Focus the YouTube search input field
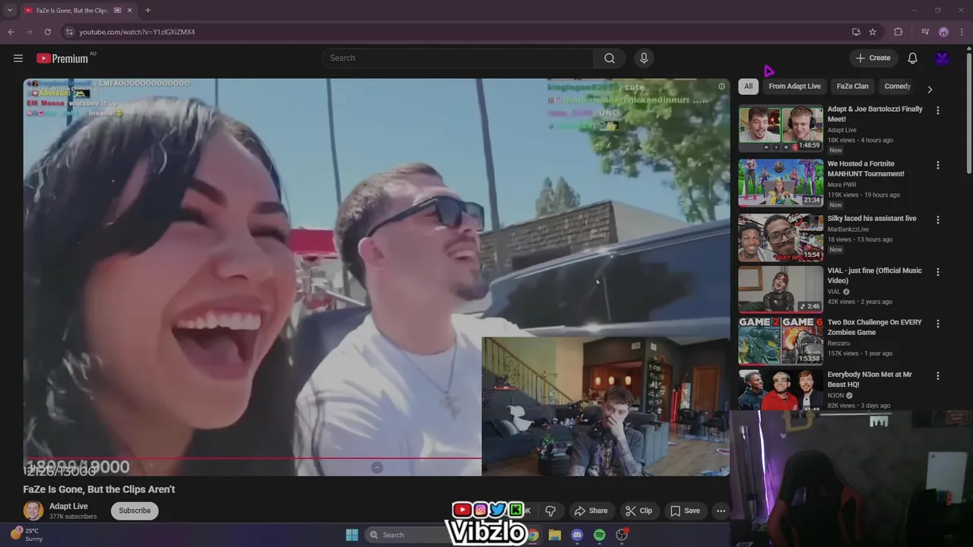Viewport: 973px width, 547px height. click(458, 58)
